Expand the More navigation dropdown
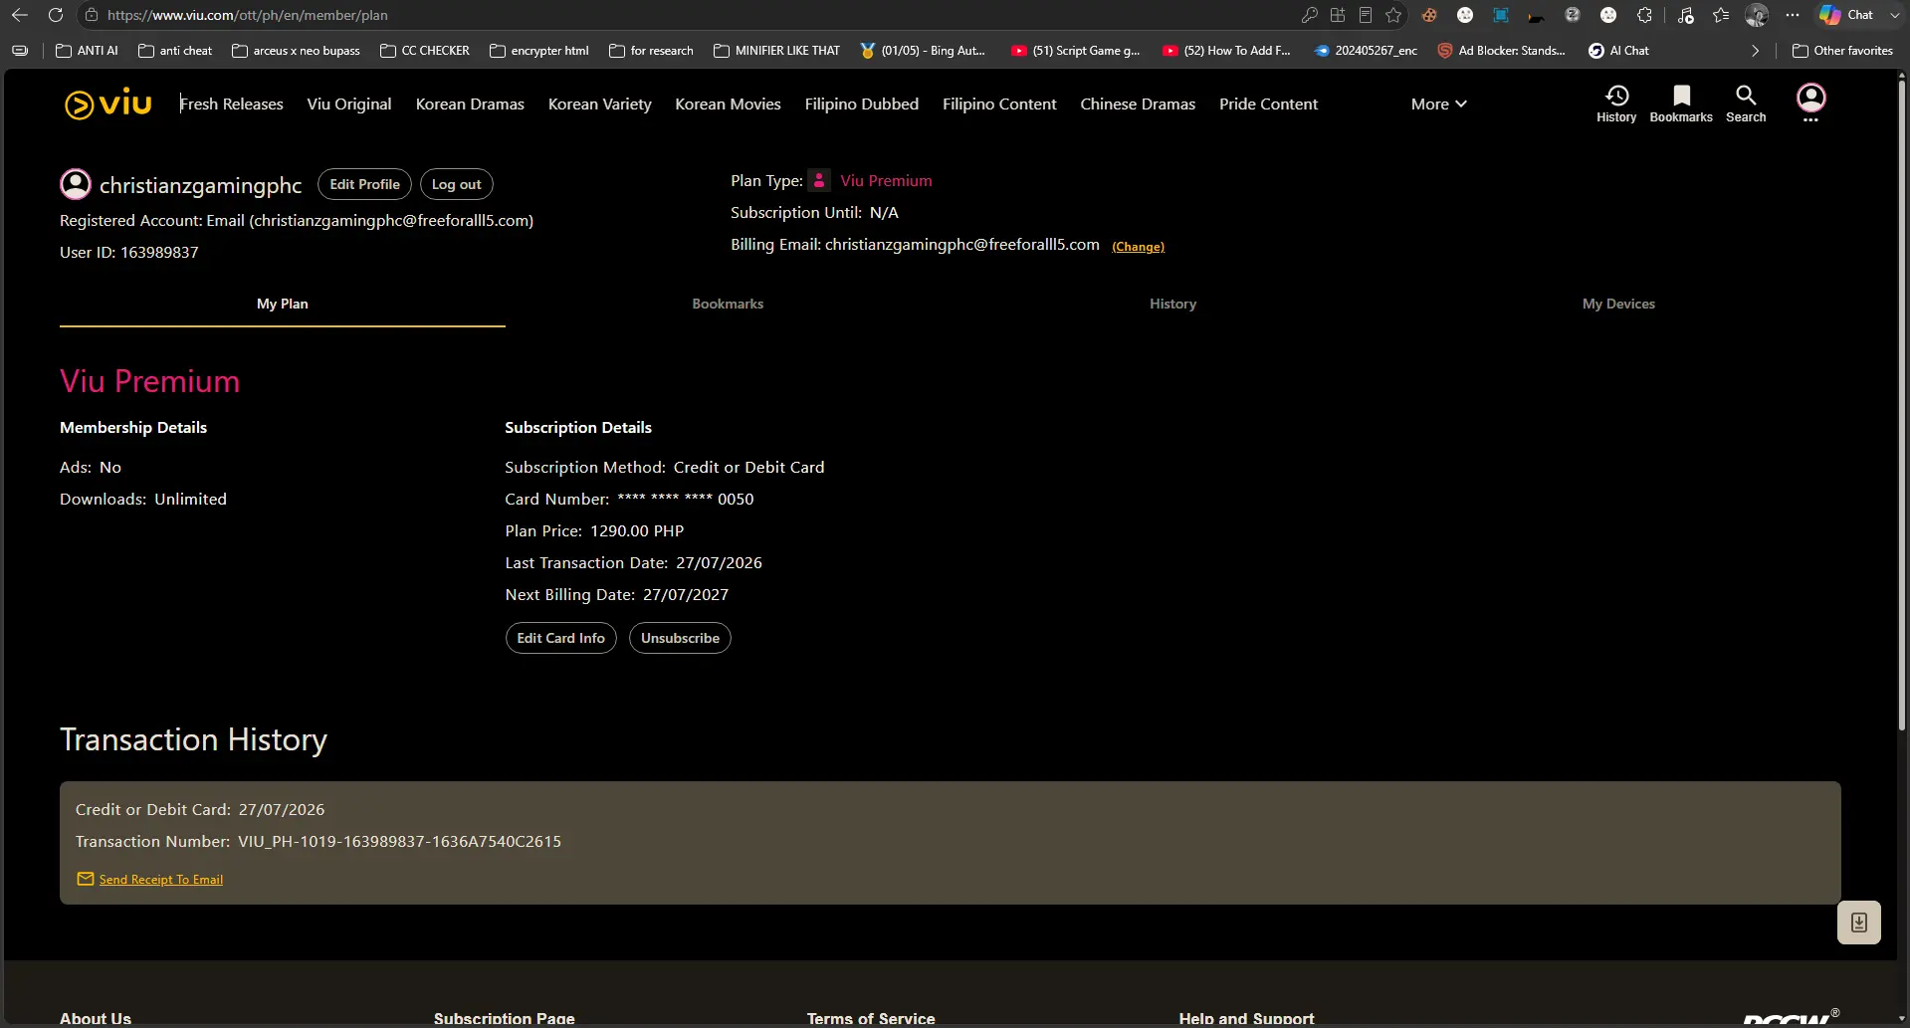 tap(1439, 103)
